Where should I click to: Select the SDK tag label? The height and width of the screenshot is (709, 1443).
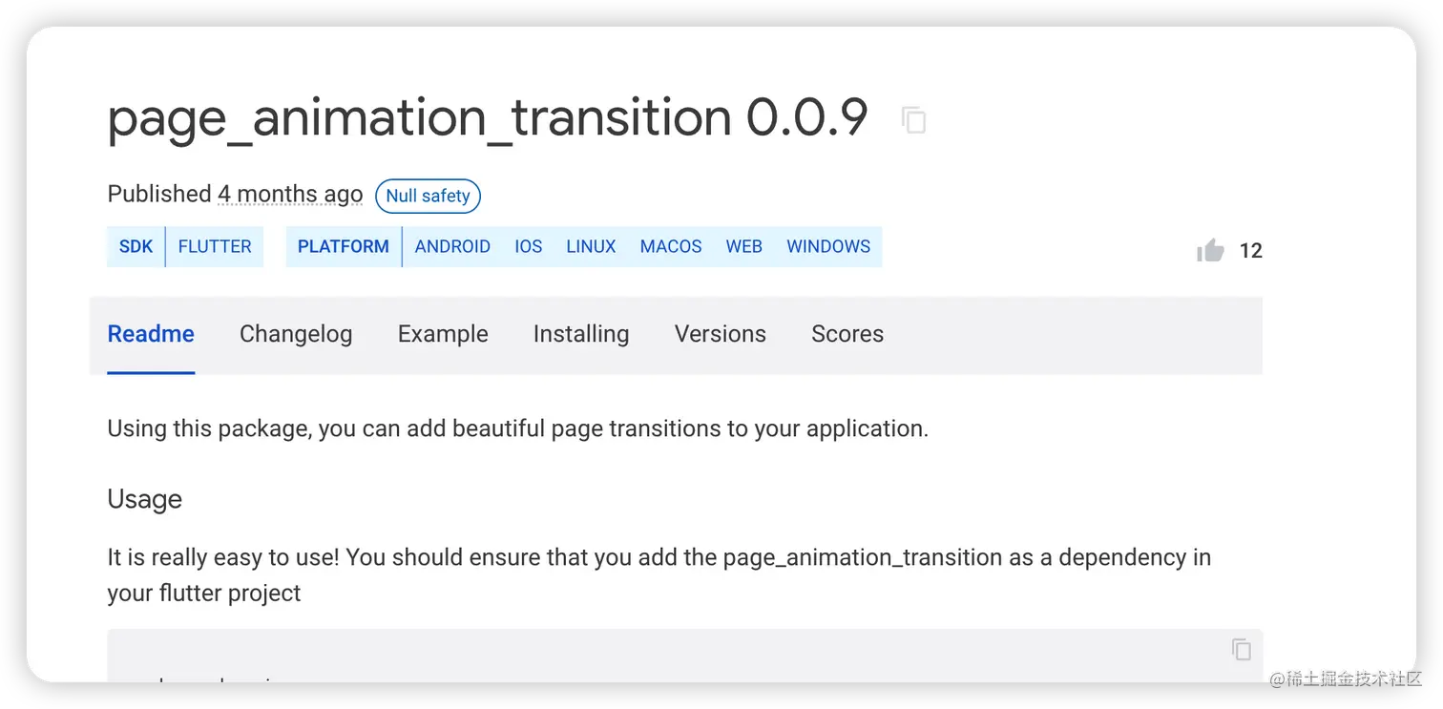(x=136, y=246)
